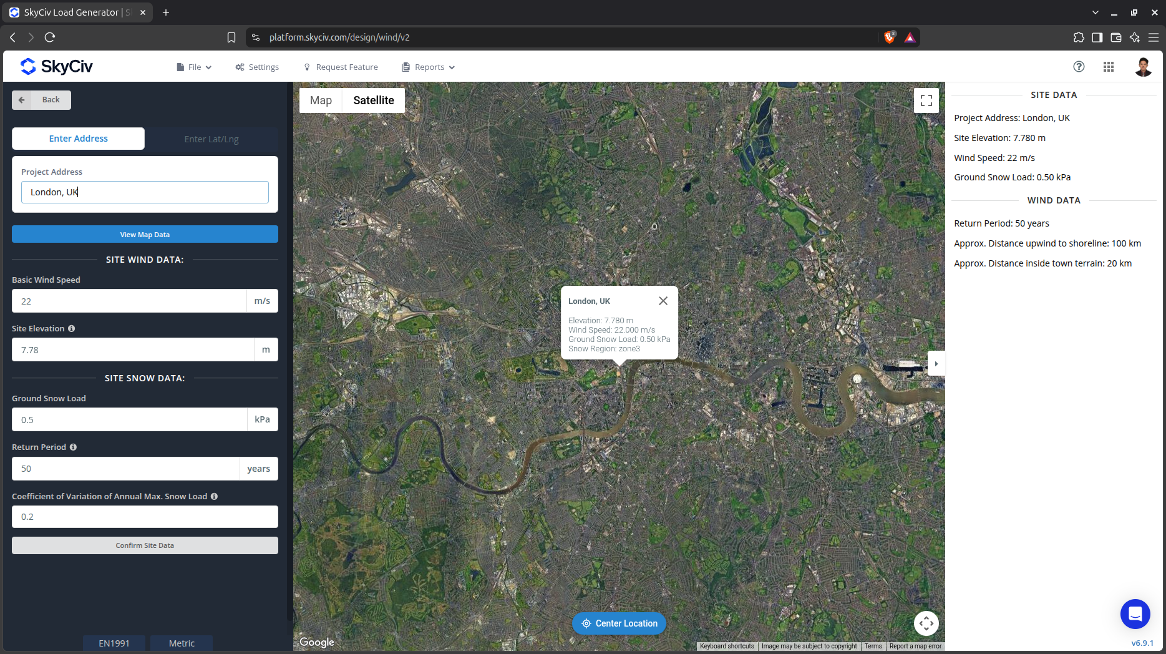
Task: Click the View Map Data button
Action: coord(145,235)
